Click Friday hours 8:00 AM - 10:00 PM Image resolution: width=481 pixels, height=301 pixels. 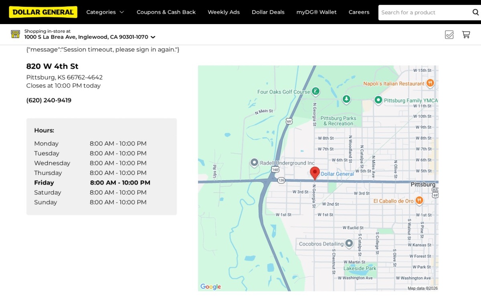pos(120,183)
